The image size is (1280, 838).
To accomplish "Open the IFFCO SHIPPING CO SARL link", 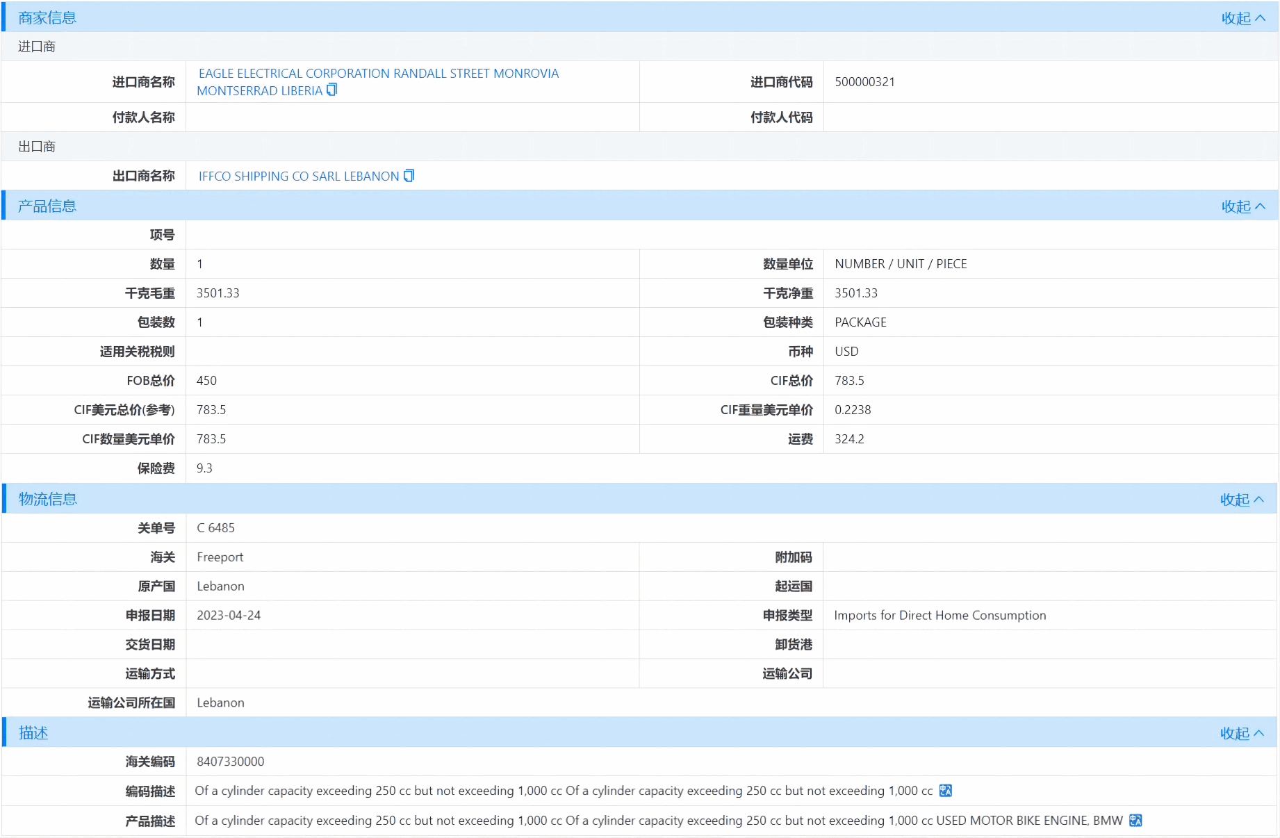I will pyautogui.click(x=299, y=176).
